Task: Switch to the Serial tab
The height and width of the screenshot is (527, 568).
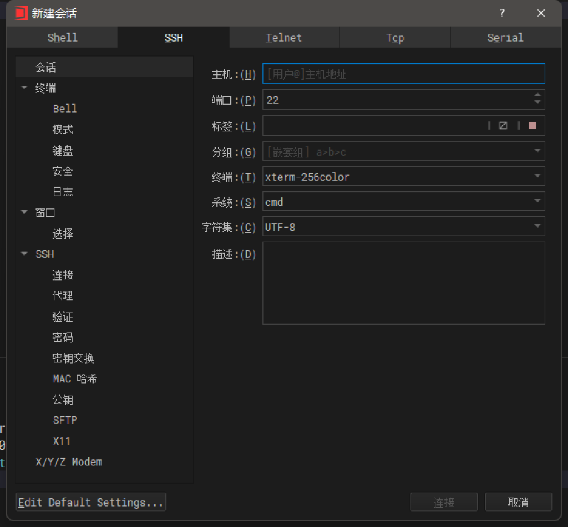Action: pyautogui.click(x=505, y=38)
